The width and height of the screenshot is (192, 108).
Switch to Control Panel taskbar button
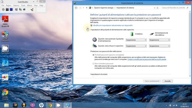coord(67,105)
